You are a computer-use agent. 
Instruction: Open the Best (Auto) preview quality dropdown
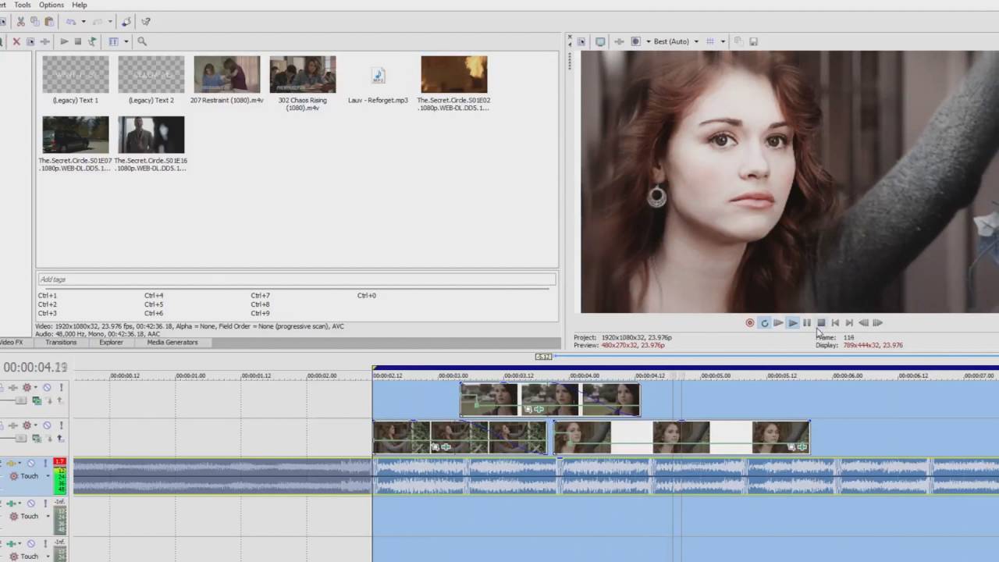[696, 41]
